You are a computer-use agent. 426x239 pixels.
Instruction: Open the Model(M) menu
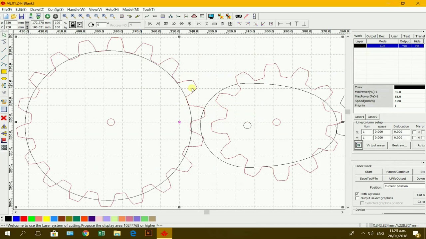tap(130, 9)
